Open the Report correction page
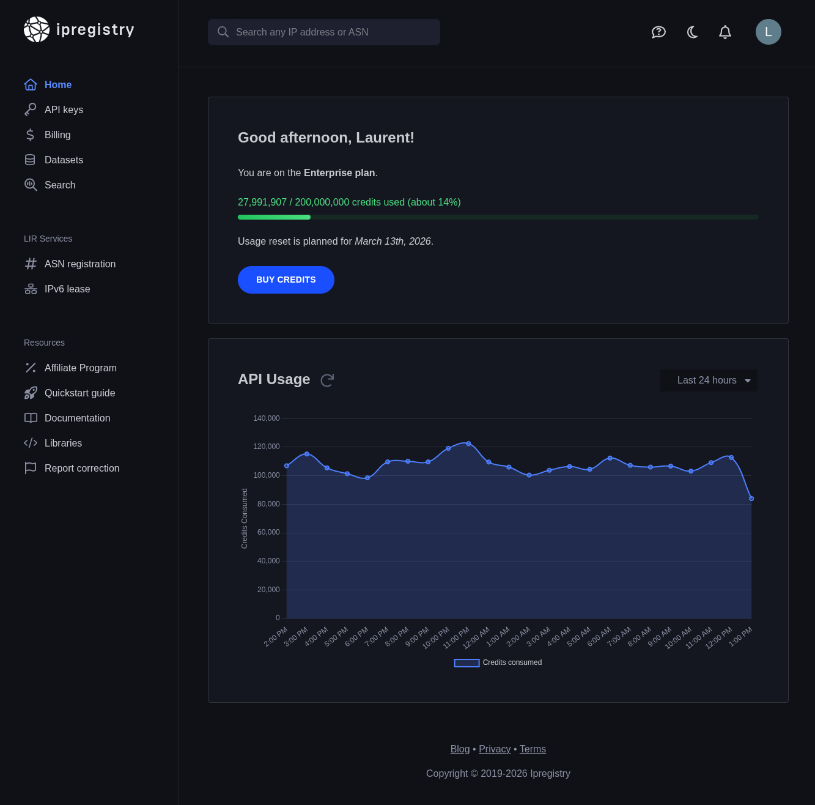Viewport: 815px width, 805px height. tap(82, 468)
